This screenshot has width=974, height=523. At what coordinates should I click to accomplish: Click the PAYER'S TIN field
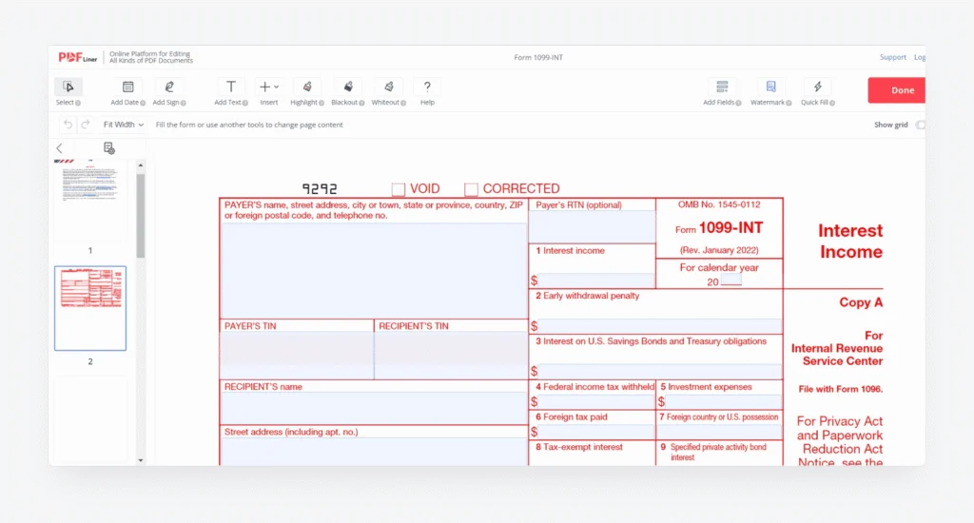(x=297, y=356)
